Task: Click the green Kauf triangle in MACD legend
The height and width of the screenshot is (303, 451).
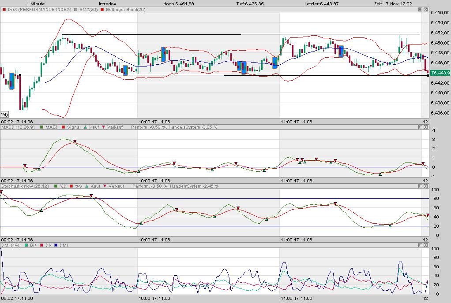Action: (86, 127)
